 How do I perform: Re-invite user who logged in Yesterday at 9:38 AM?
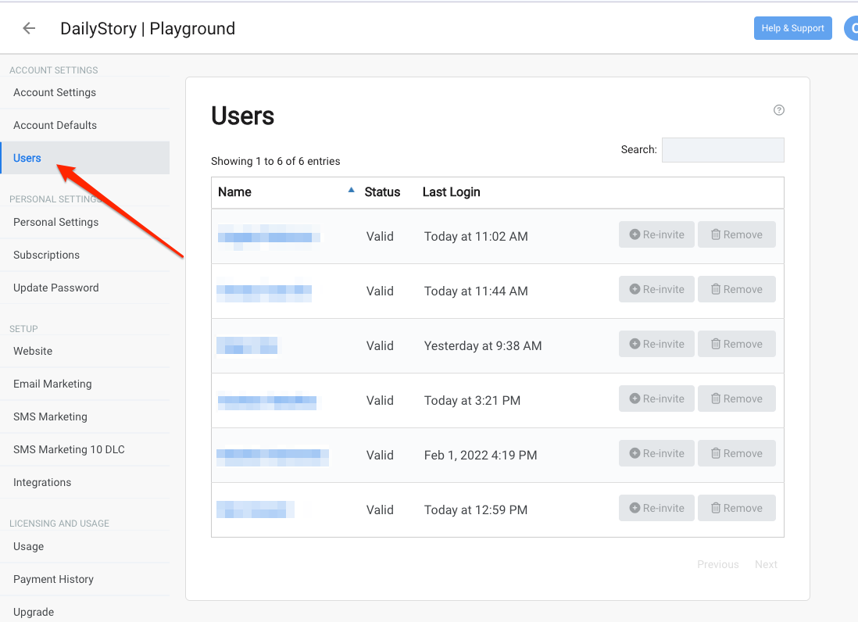pos(656,344)
